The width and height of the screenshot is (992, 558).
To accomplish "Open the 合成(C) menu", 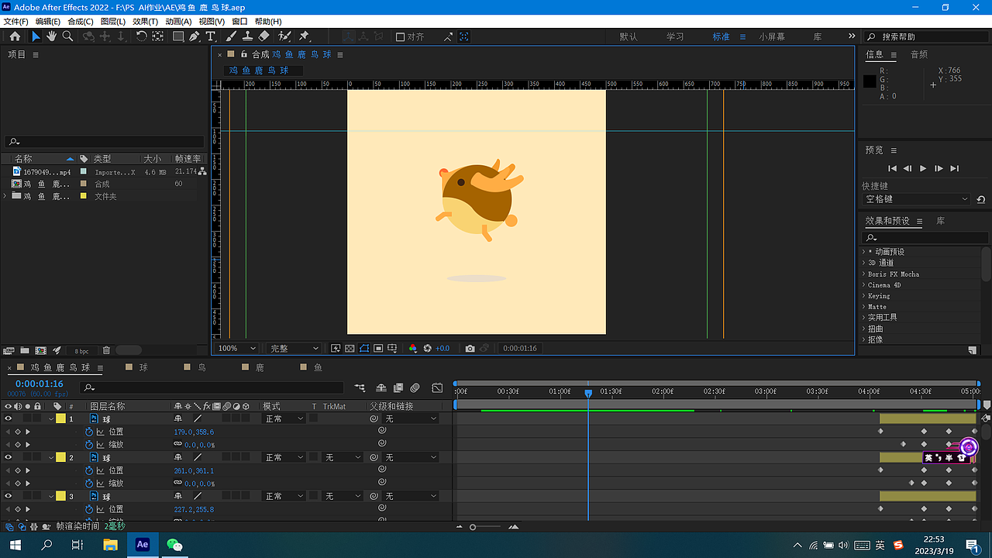I will click(x=81, y=22).
